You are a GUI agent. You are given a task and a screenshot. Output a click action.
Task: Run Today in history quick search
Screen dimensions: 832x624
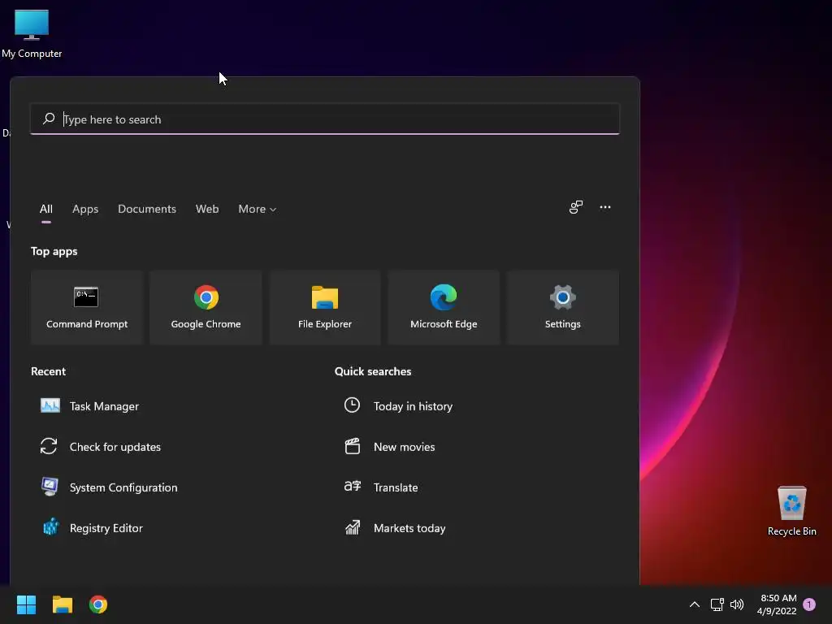click(x=398, y=406)
